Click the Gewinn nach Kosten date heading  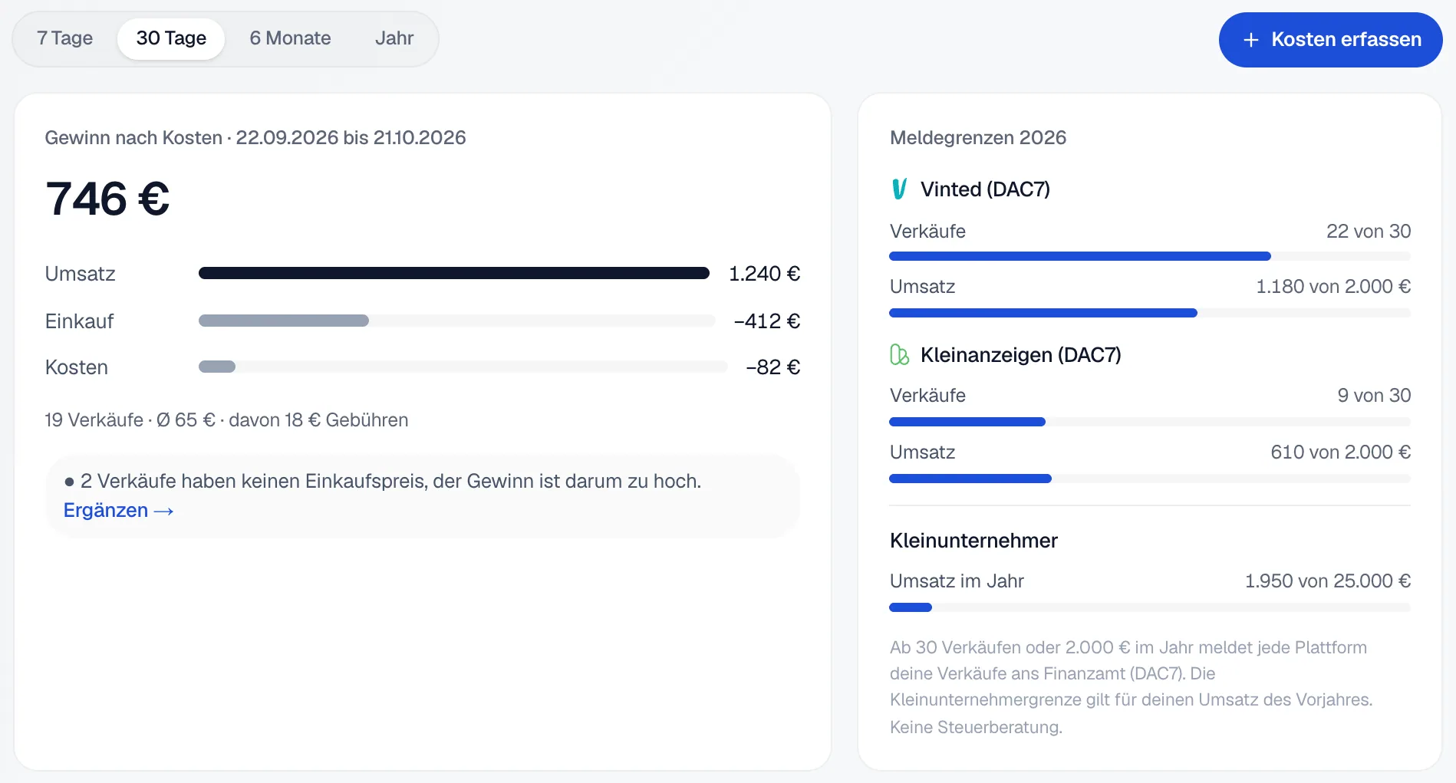click(255, 137)
